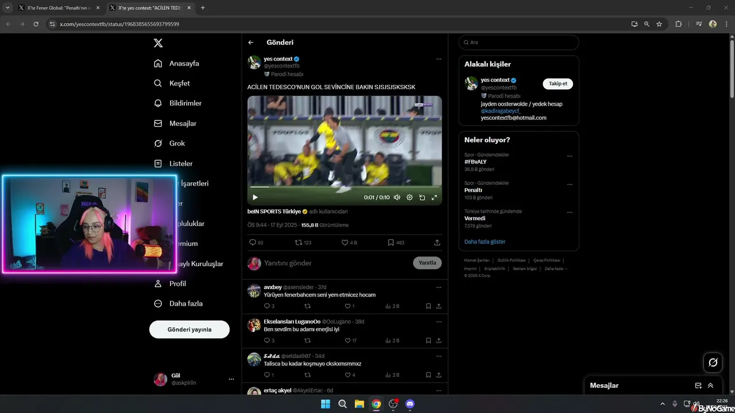
Task: Open the Windows Start menu
Action: point(326,404)
